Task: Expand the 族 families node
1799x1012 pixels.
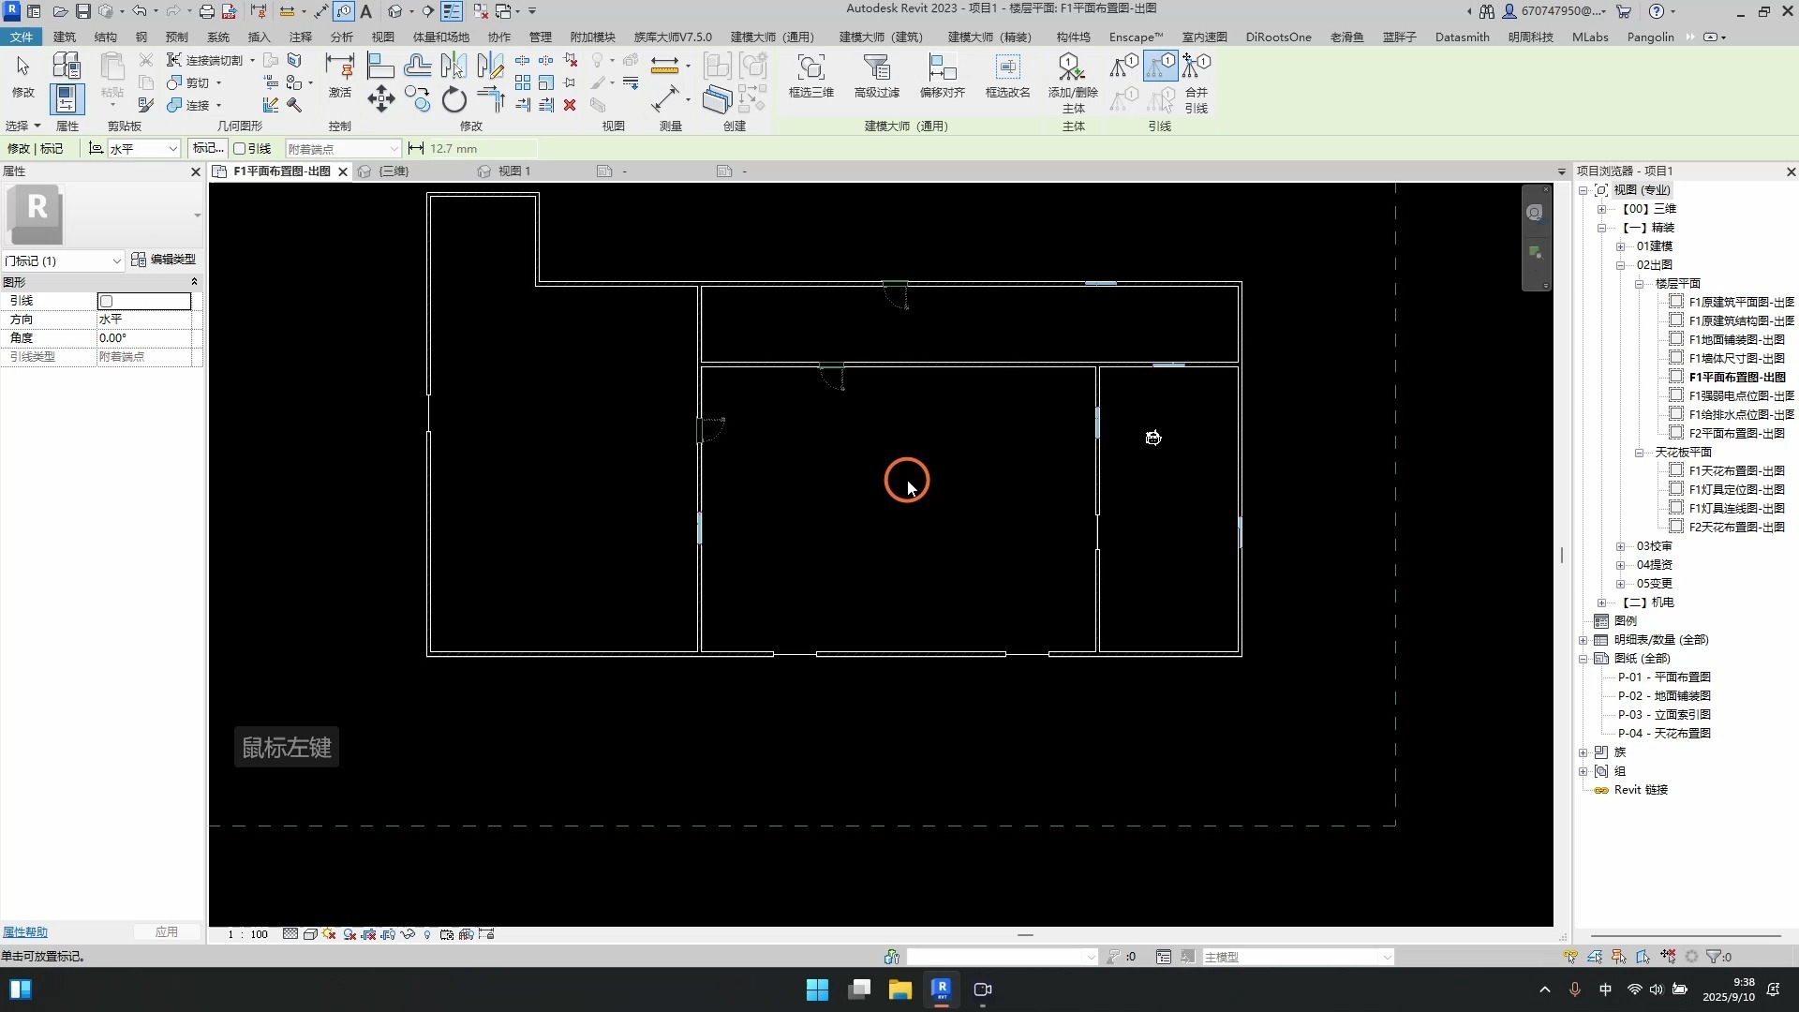Action: coord(1583,752)
